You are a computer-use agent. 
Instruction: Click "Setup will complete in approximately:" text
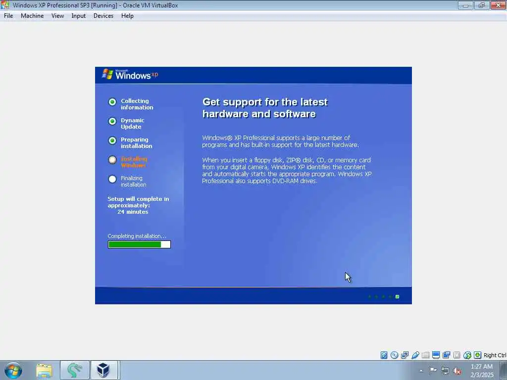(139, 202)
